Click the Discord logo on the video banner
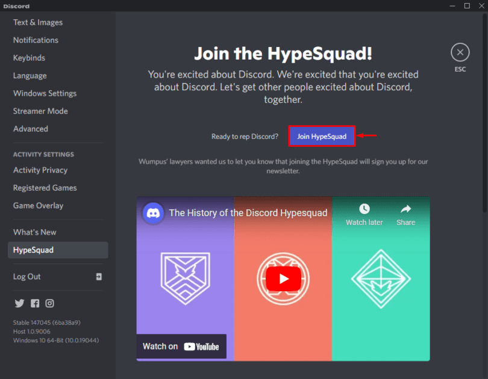Image resolution: width=488 pixels, height=379 pixels. (152, 213)
